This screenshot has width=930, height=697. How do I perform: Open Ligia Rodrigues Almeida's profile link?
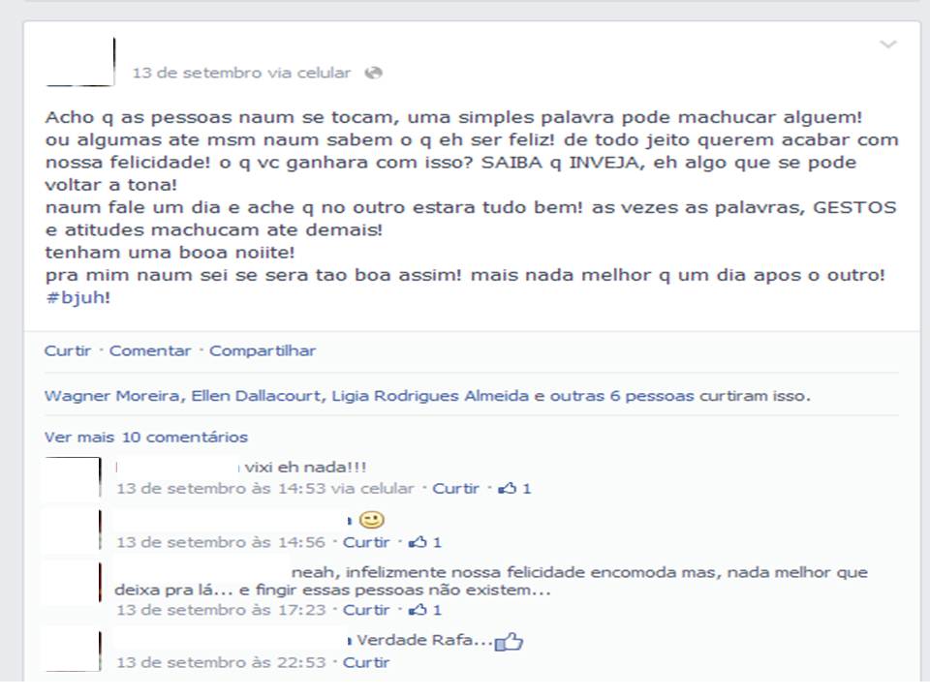pos(430,396)
